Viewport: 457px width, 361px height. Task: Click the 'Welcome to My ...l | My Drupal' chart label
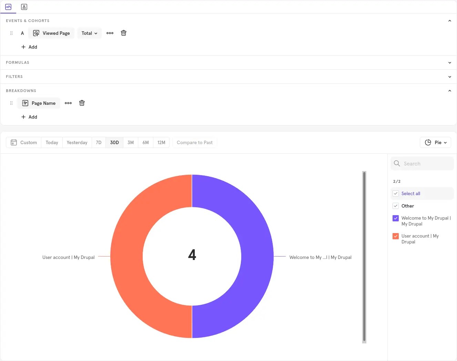pos(321,257)
